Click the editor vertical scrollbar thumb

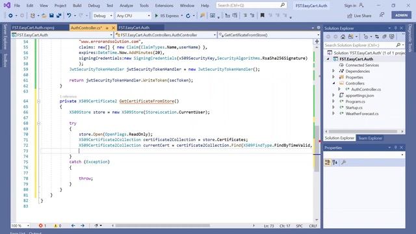[317, 149]
